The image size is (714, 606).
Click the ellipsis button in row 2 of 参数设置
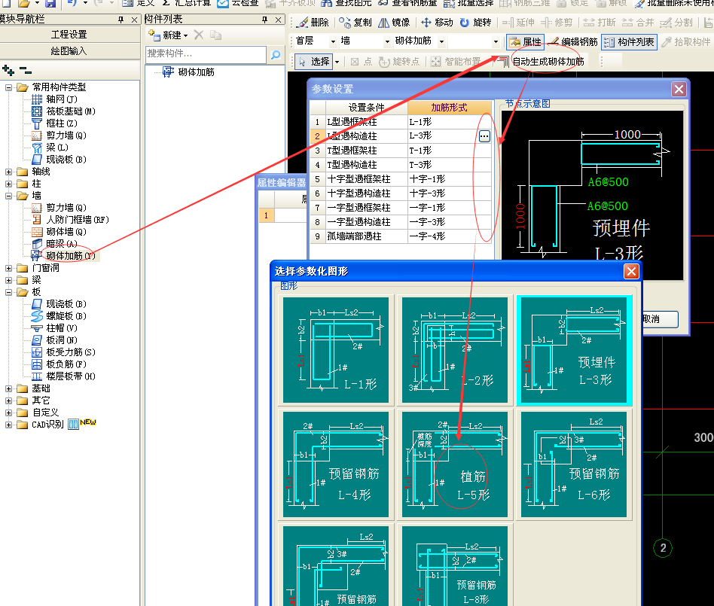coord(484,136)
